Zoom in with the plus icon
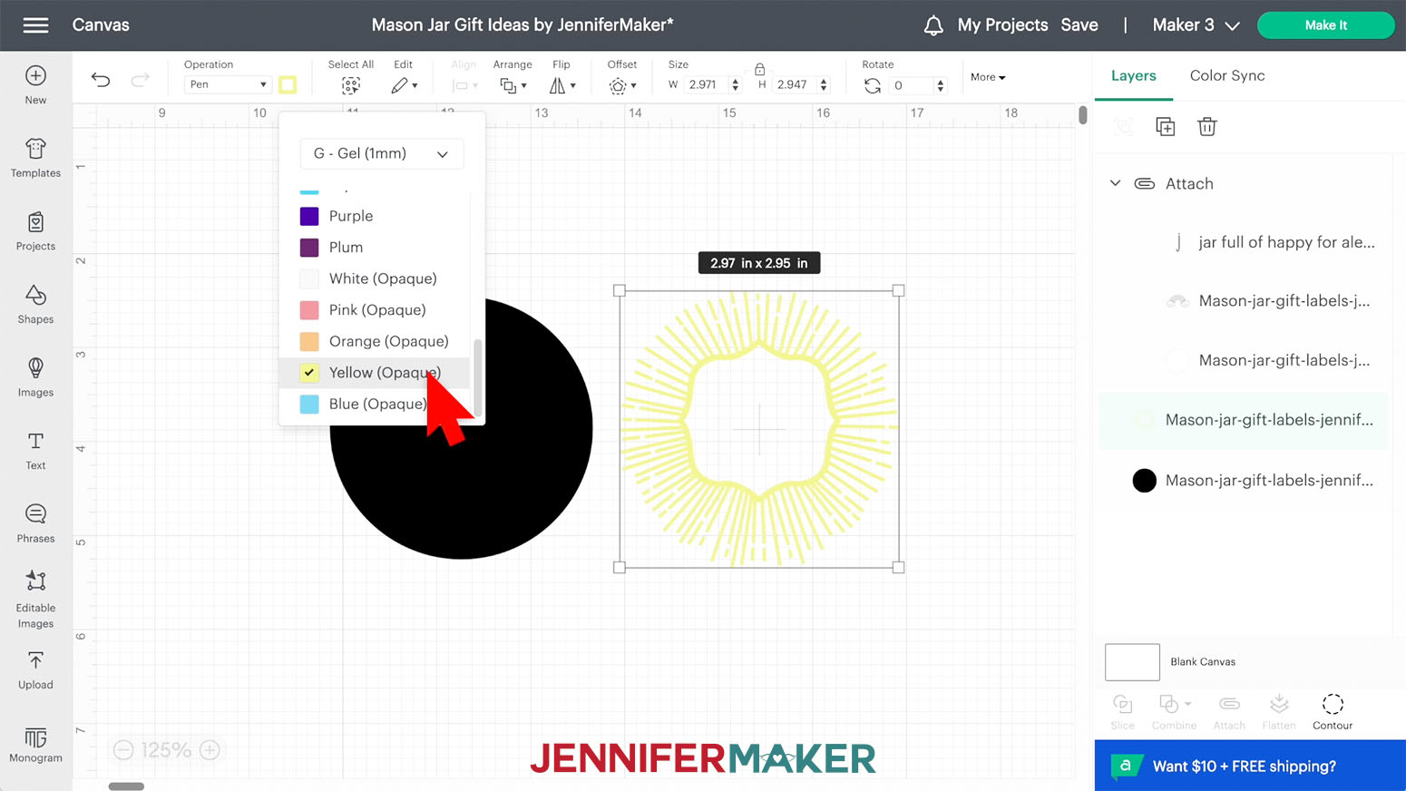The image size is (1406, 791). click(210, 750)
